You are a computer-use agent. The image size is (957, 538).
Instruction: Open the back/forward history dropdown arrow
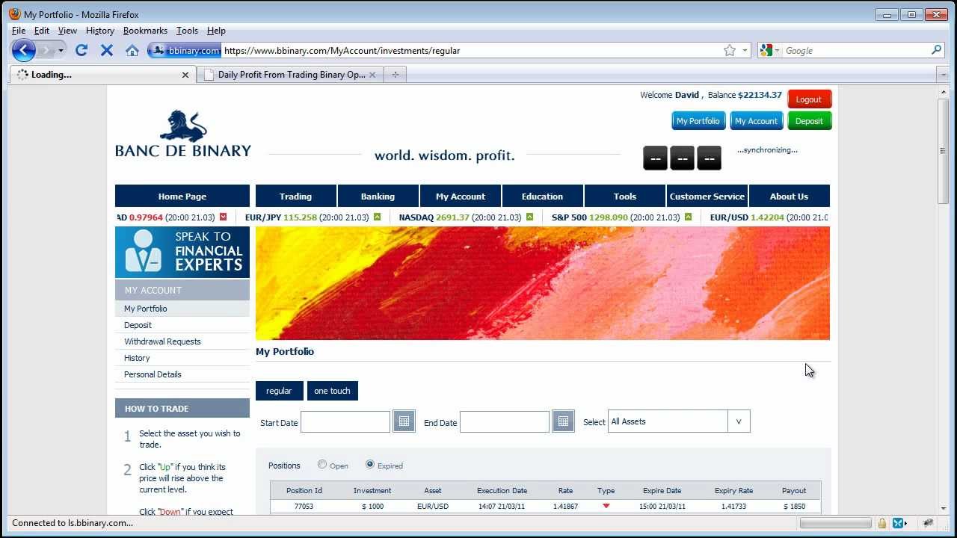pos(61,51)
